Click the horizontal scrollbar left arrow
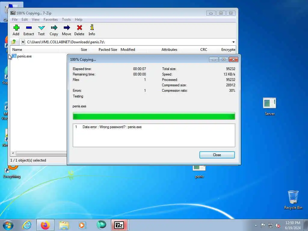This screenshot has height=231, width=308. [x=13, y=153]
